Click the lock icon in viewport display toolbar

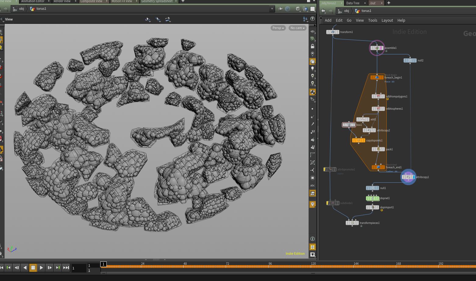pos(313,46)
